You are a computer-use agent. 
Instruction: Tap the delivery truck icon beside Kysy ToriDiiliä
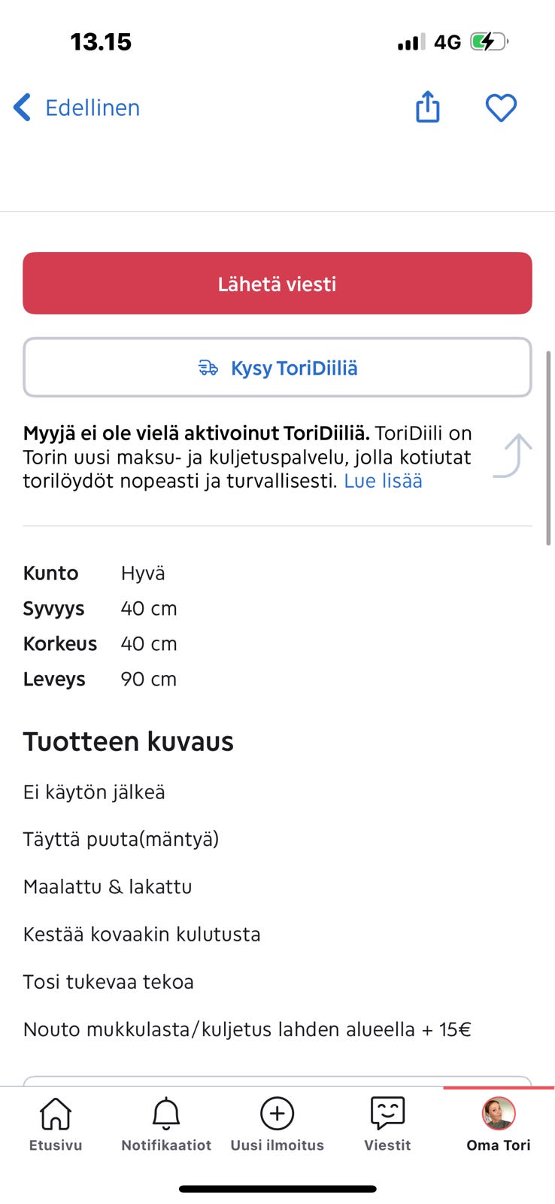[x=208, y=368]
